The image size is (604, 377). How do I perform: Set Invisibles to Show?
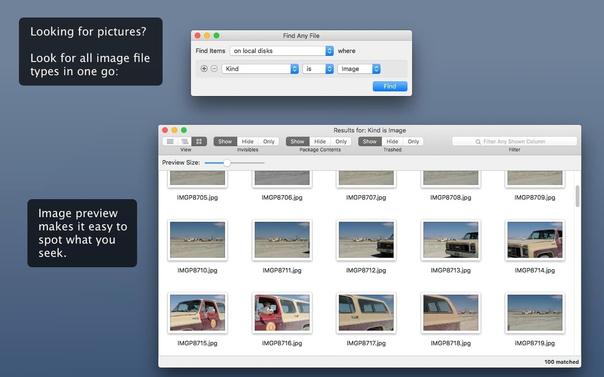click(x=225, y=142)
